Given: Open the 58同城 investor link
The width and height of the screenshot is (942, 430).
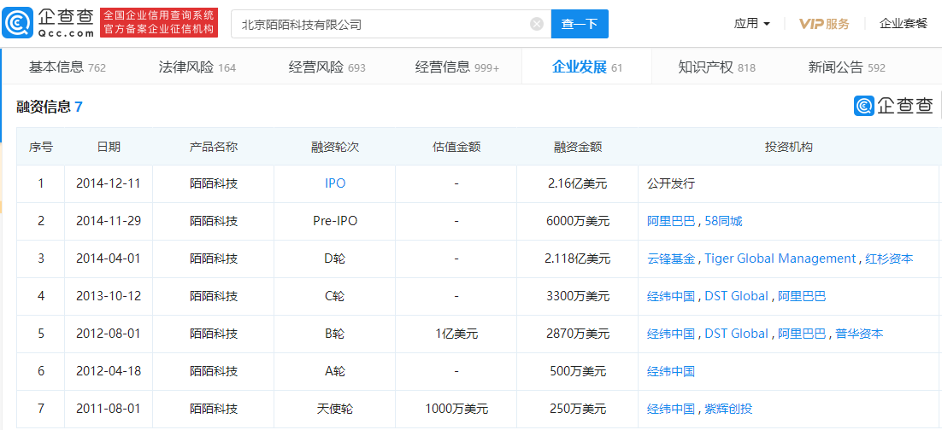Looking at the screenshot, I should click(723, 221).
